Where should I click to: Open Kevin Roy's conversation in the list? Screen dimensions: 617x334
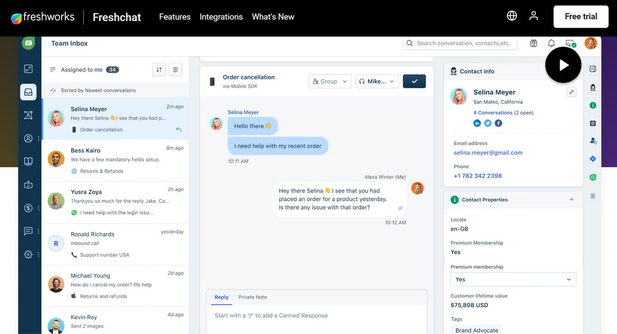click(115, 321)
